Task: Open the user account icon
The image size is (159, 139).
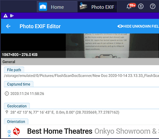Action: [141, 6]
